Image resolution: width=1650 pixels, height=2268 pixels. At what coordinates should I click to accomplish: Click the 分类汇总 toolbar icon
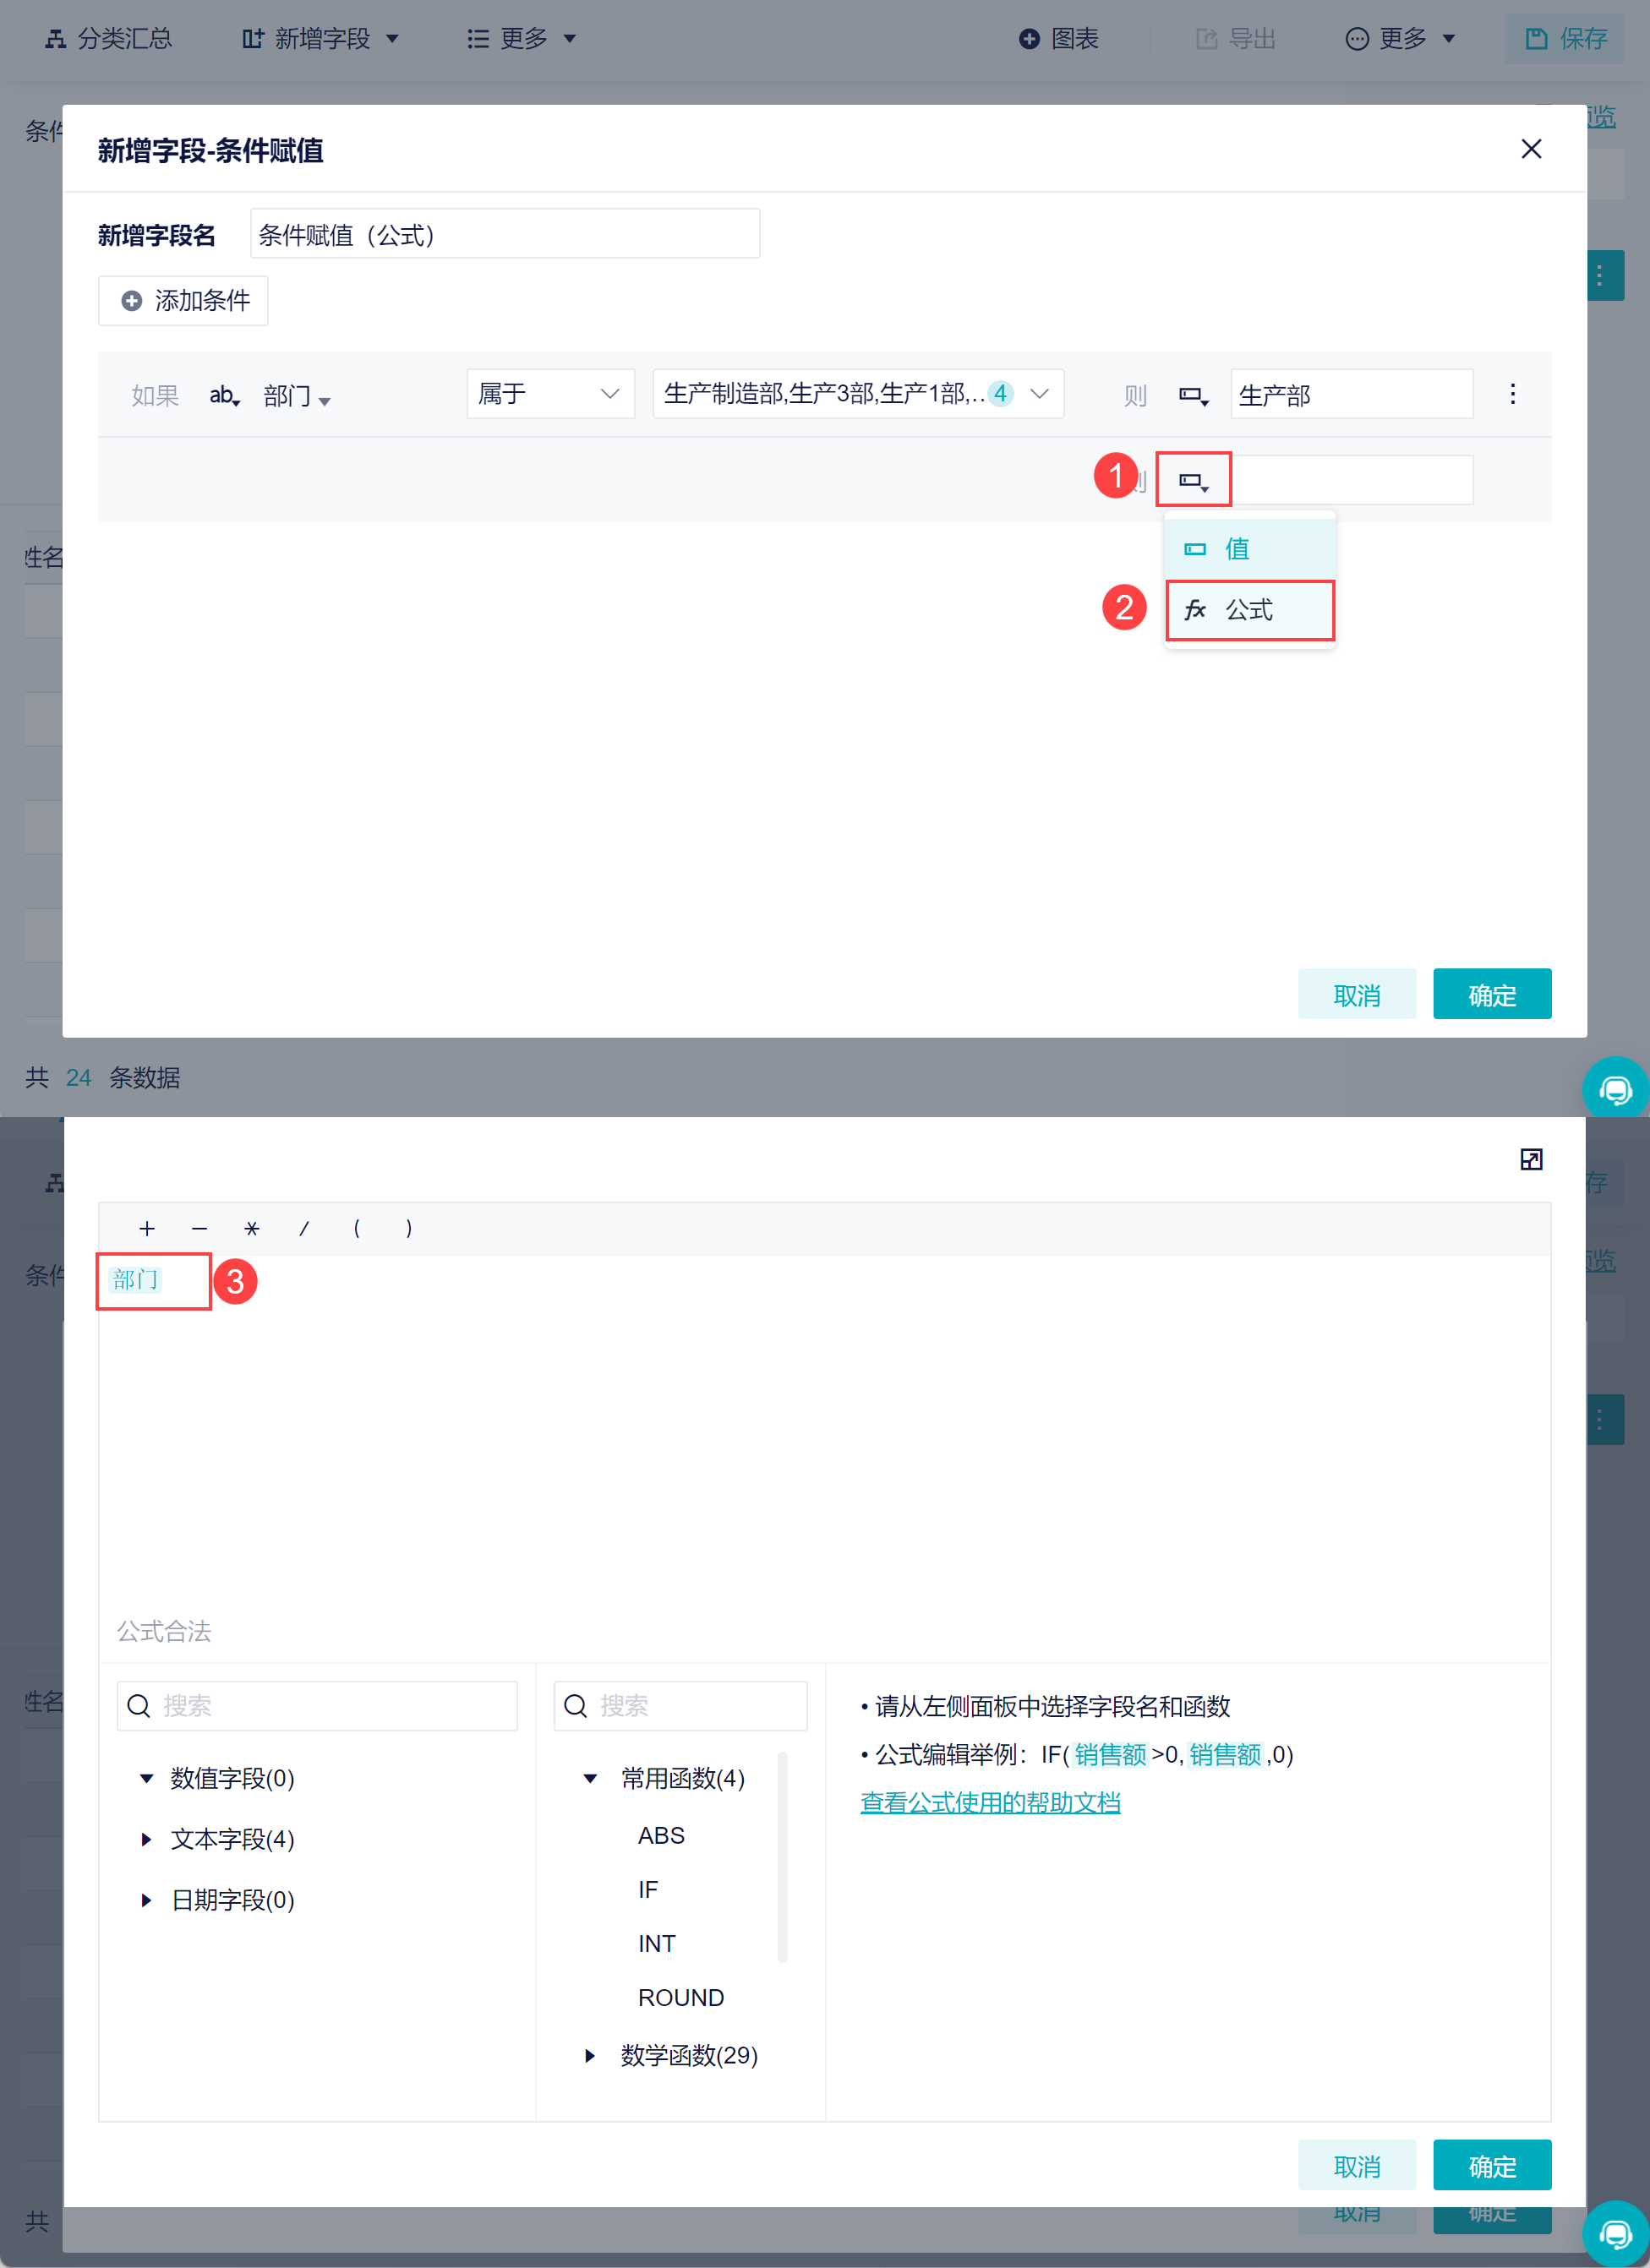click(57, 39)
